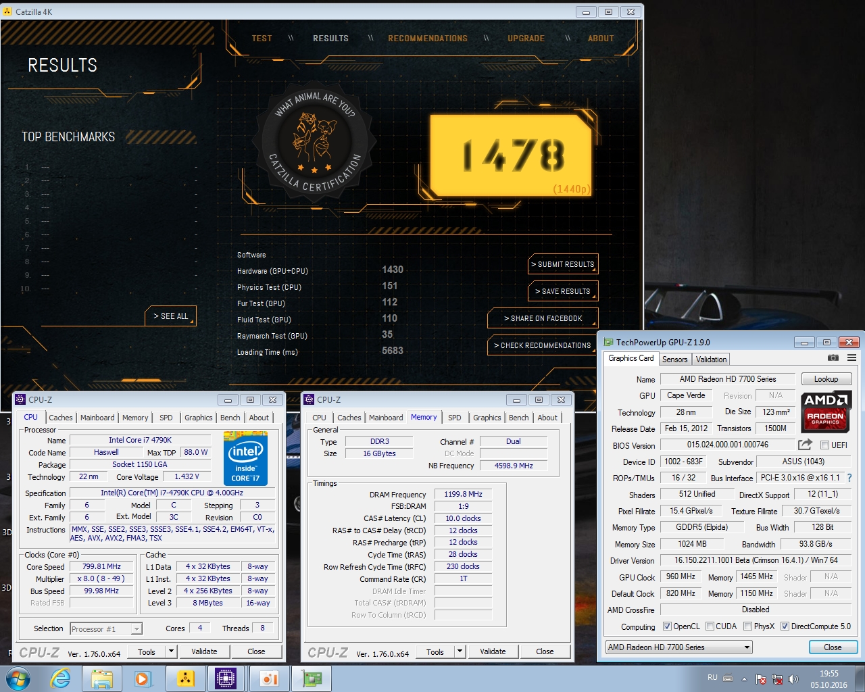The height and width of the screenshot is (692, 865).
Task: Open Caches tab in left CPU-Z window
Action: pos(60,418)
